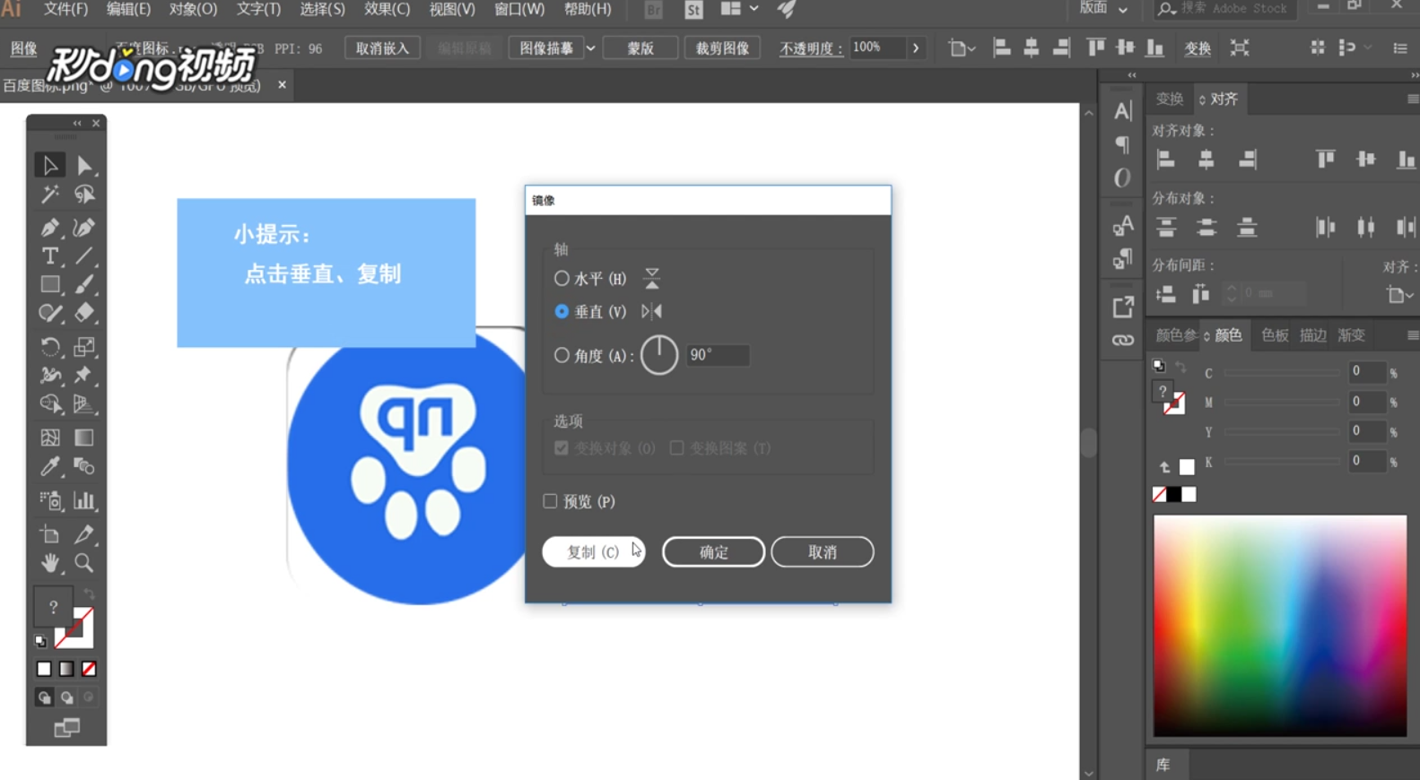Expand the 图像描摹 dropdown arrow
Image resolution: width=1420 pixels, height=780 pixels.
[x=590, y=48]
